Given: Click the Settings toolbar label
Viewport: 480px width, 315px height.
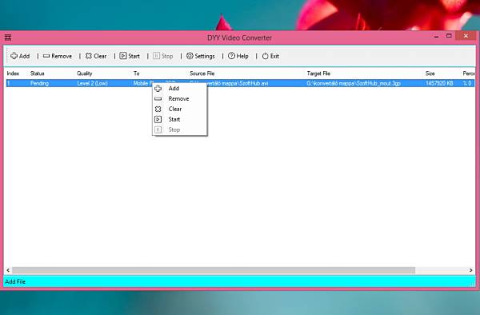Looking at the screenshot, I should tap(205, 56).
